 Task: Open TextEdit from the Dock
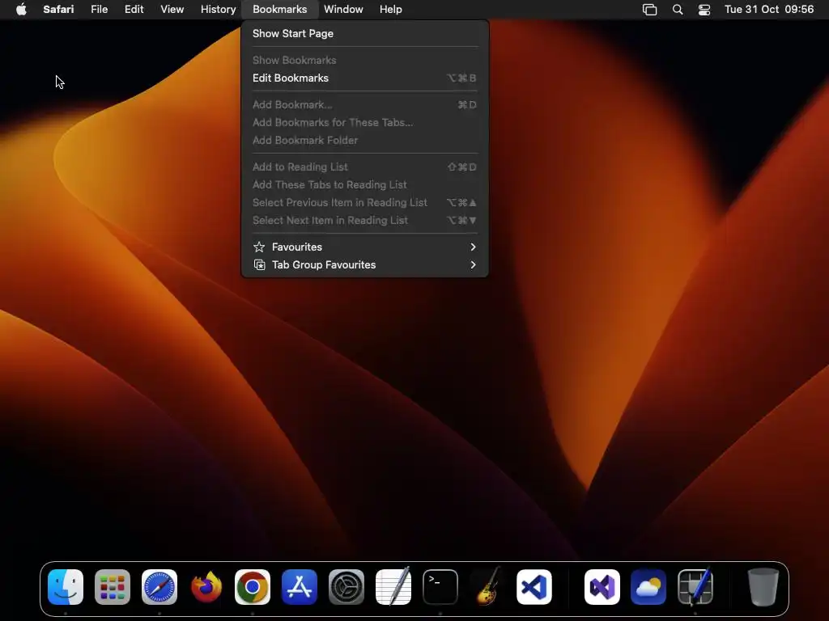point(393,587)
